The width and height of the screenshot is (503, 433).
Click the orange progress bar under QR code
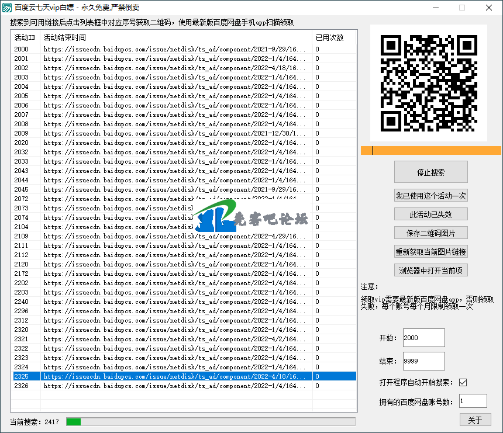click(x=430, y=151)
